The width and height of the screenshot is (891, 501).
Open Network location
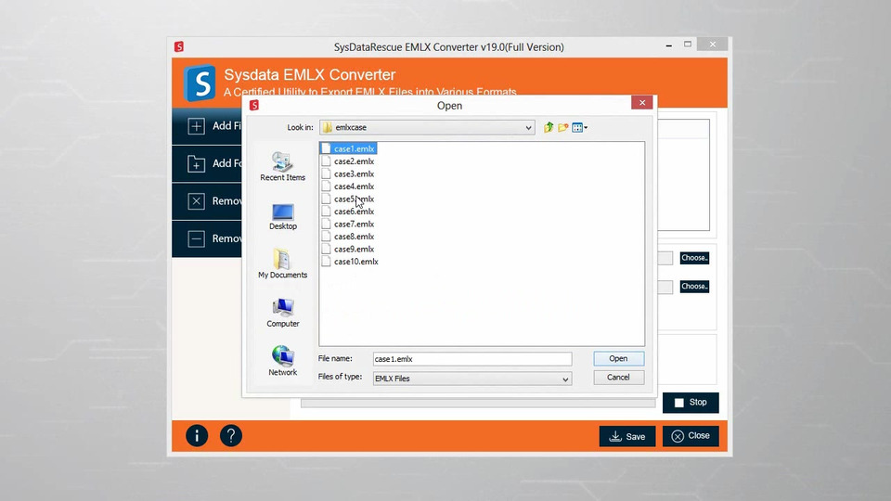[x=282, y=361]
